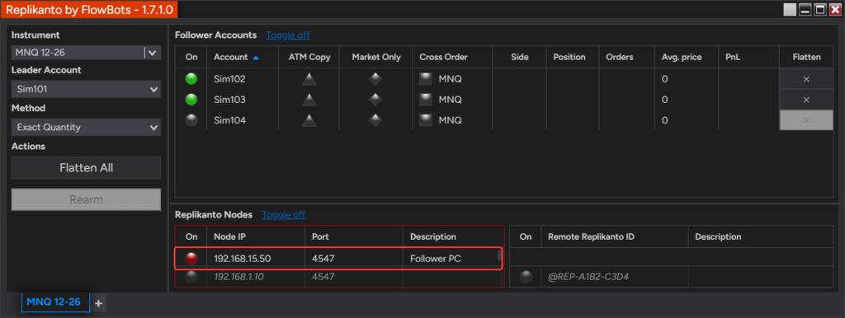Image resolution: width=845 pixels, height=318 pixels.
Task: Toggle Market Only diamond for Sim104
Action: point(375,120)
